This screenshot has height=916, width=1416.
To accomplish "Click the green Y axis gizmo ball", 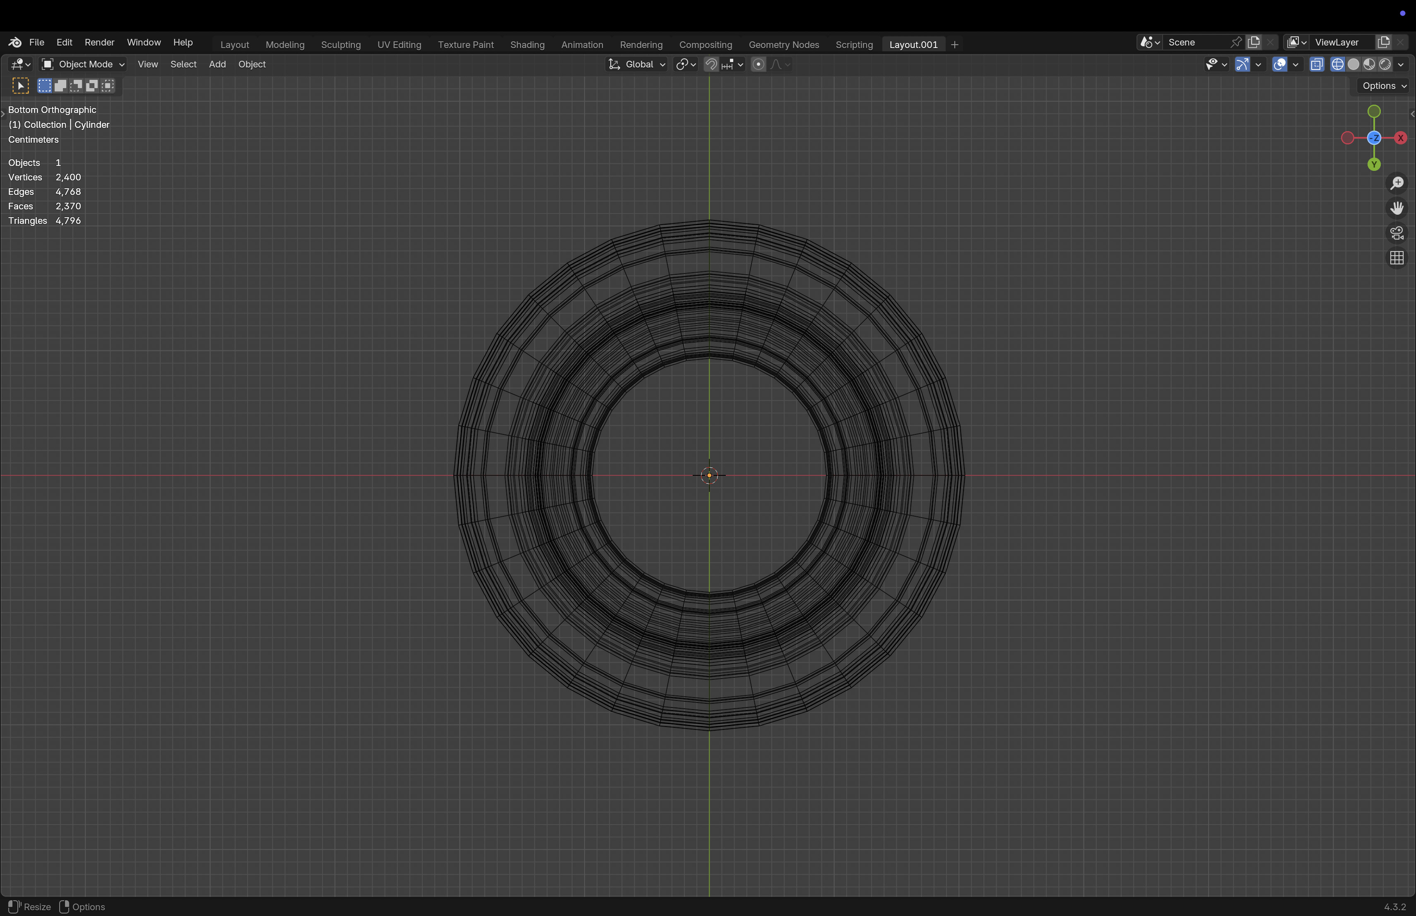I will (1374, 165).
